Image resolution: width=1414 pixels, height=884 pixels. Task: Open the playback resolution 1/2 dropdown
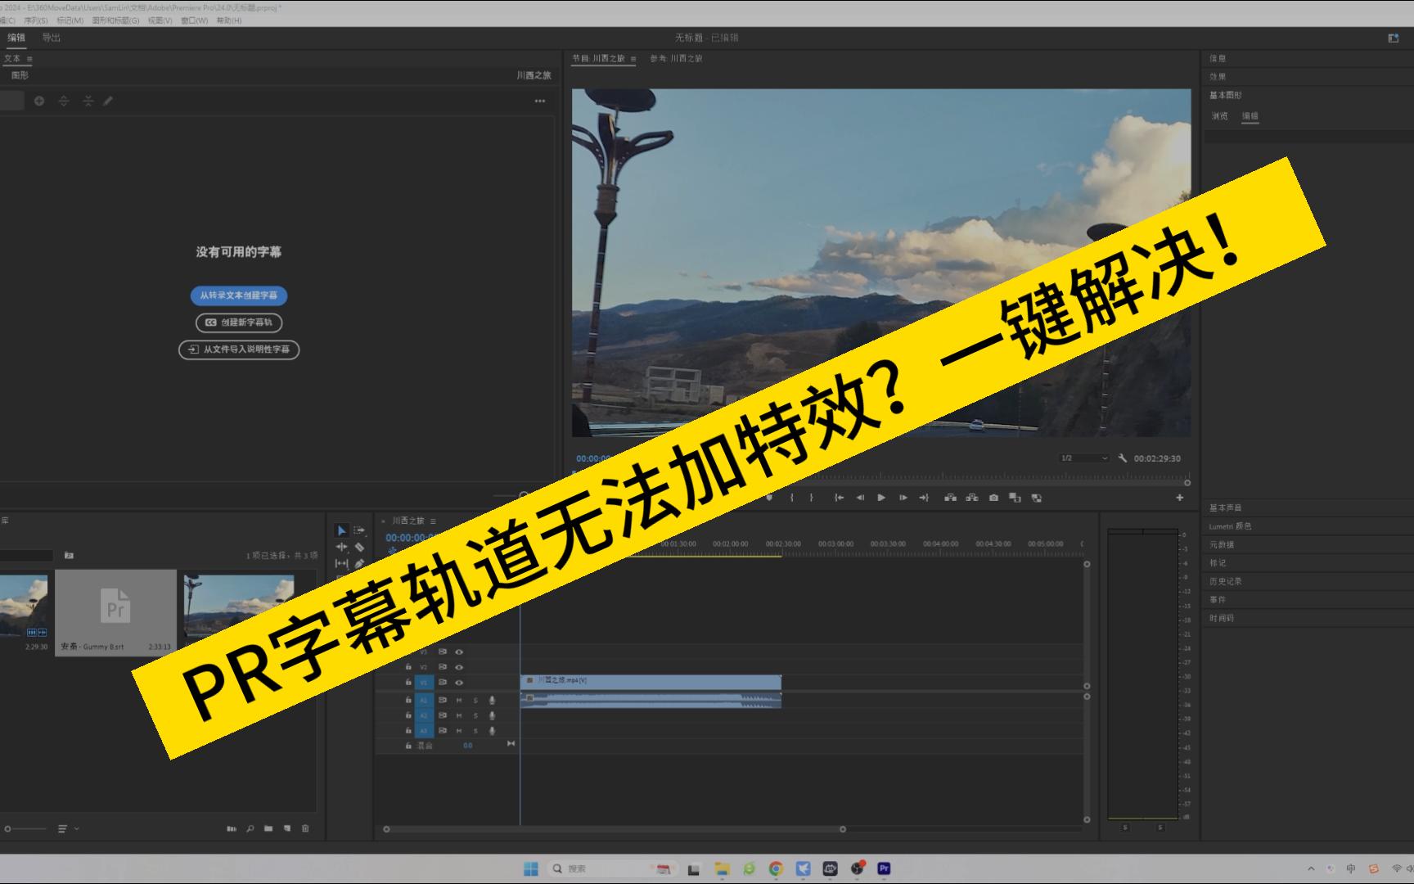(x=1084, y=458)
